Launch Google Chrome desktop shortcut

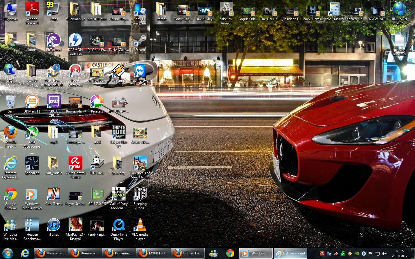[x=10, y=198]
